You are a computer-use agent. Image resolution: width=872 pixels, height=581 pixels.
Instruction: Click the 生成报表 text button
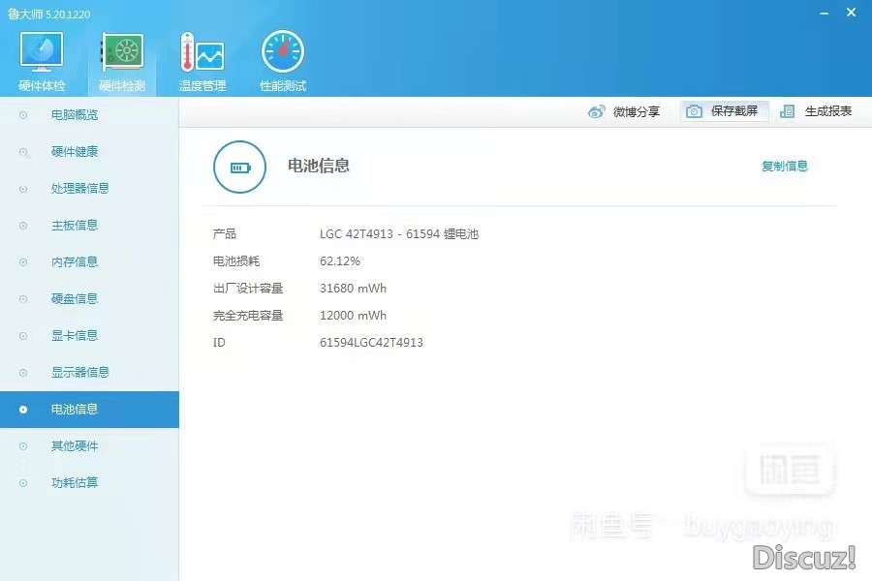828,111
